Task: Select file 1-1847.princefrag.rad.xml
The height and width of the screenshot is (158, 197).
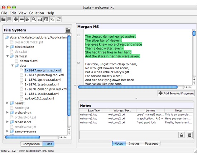Action: pos(44,75)
